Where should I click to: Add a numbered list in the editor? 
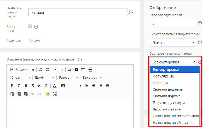[x=41, y=69]
